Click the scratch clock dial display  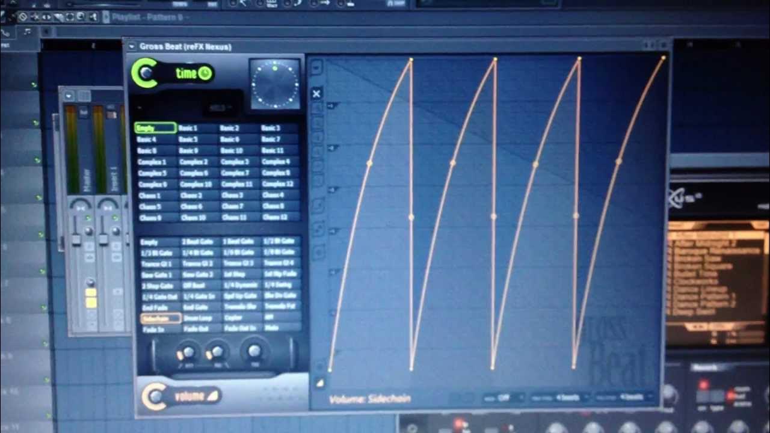pyautogui.click(x=275, y=84)
